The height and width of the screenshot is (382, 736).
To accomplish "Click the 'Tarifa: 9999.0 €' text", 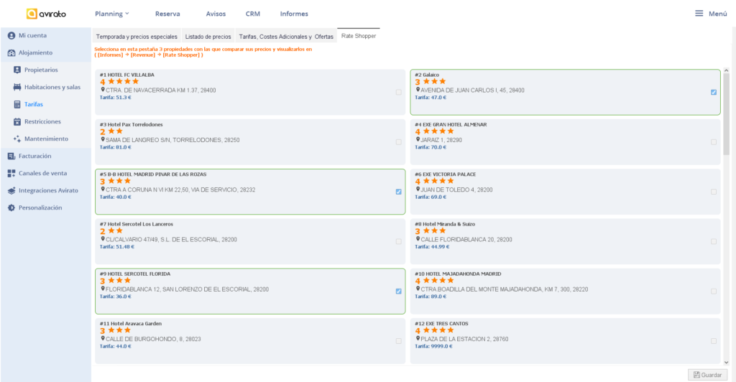I will [433, 346].
